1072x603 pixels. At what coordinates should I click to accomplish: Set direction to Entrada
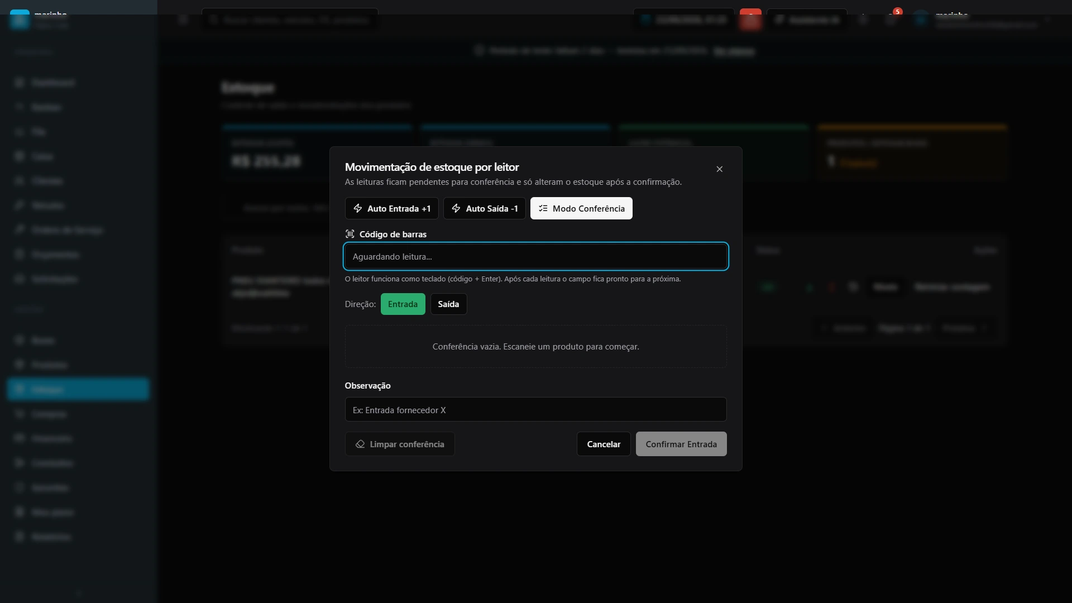click(403, 304)
